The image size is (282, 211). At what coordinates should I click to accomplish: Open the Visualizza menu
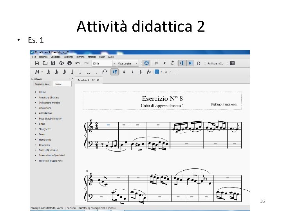(55, 57)
